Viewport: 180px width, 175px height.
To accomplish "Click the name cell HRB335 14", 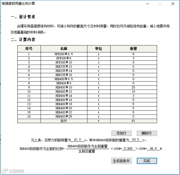I will tap(64, 71).
